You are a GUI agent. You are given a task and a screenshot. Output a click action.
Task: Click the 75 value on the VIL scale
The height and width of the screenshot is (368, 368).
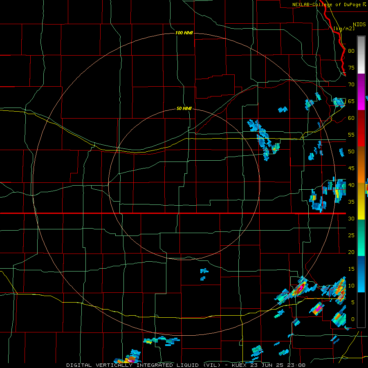pyautogui.click(x=351, y=68)
